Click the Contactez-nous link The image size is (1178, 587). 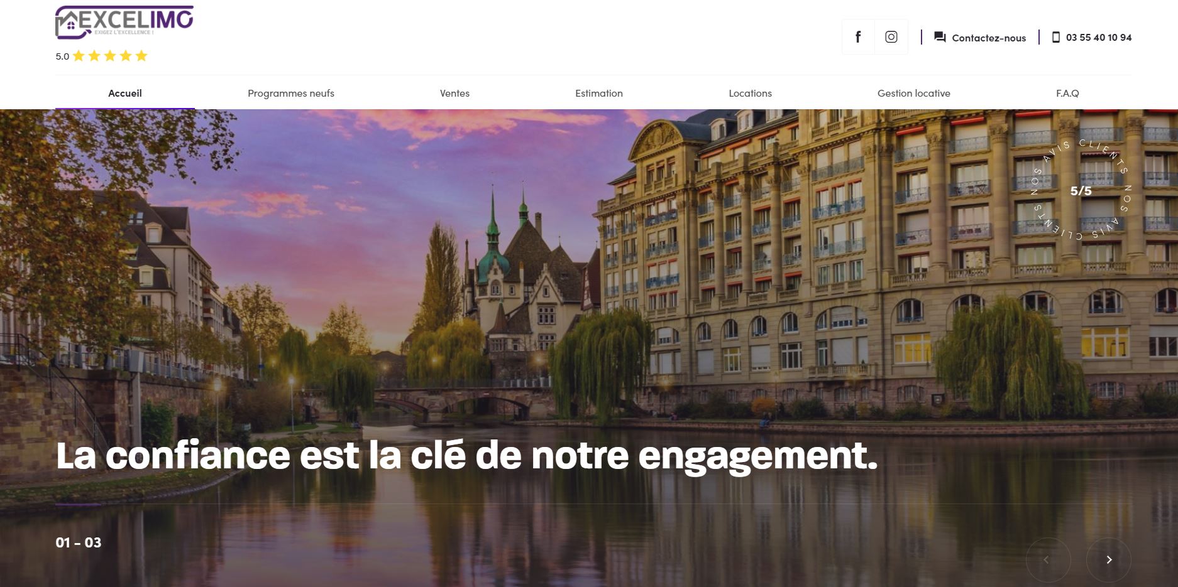tap(989, 38)
